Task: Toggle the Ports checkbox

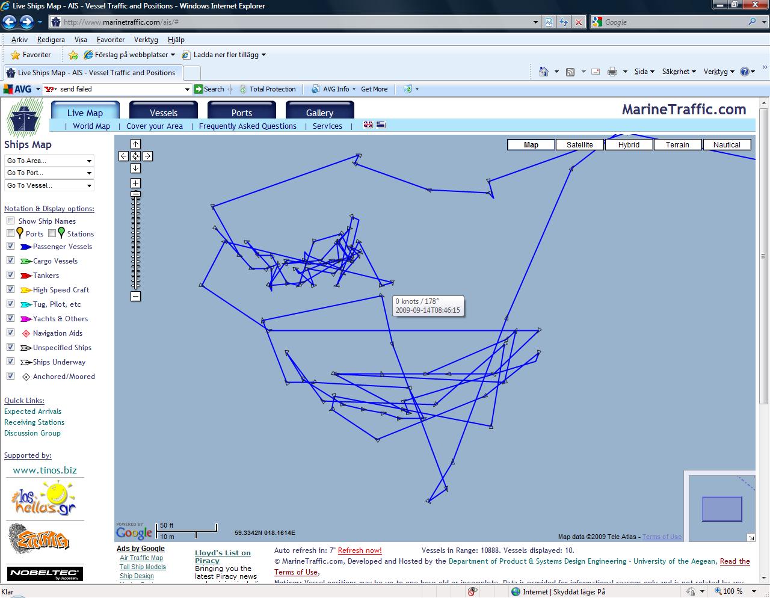Action: 10,233
